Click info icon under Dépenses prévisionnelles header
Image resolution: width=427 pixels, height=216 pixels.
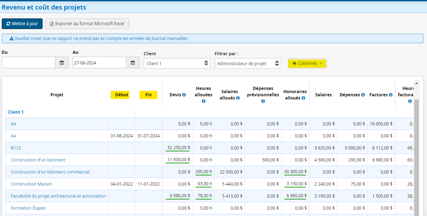[263, 101]
